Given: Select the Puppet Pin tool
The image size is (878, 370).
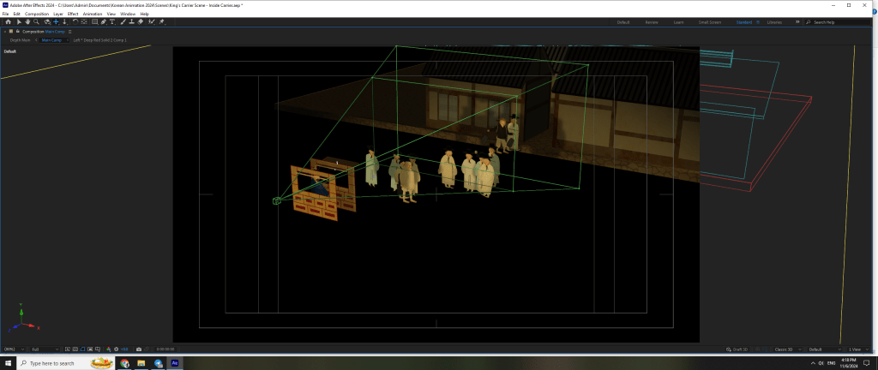Looking at the screenshot, I should click(x=161, y=22).
